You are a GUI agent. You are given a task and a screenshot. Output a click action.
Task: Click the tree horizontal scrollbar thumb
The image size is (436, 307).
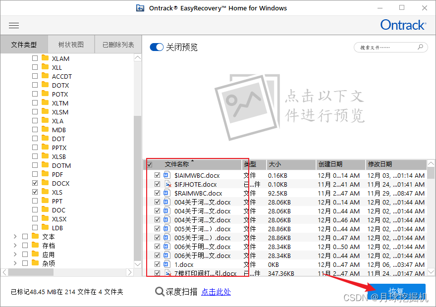coord(31,272)
